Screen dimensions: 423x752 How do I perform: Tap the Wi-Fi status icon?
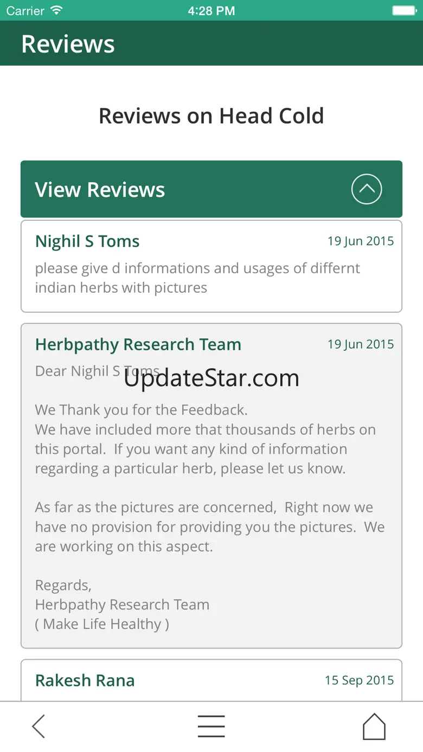click(56, 10)
